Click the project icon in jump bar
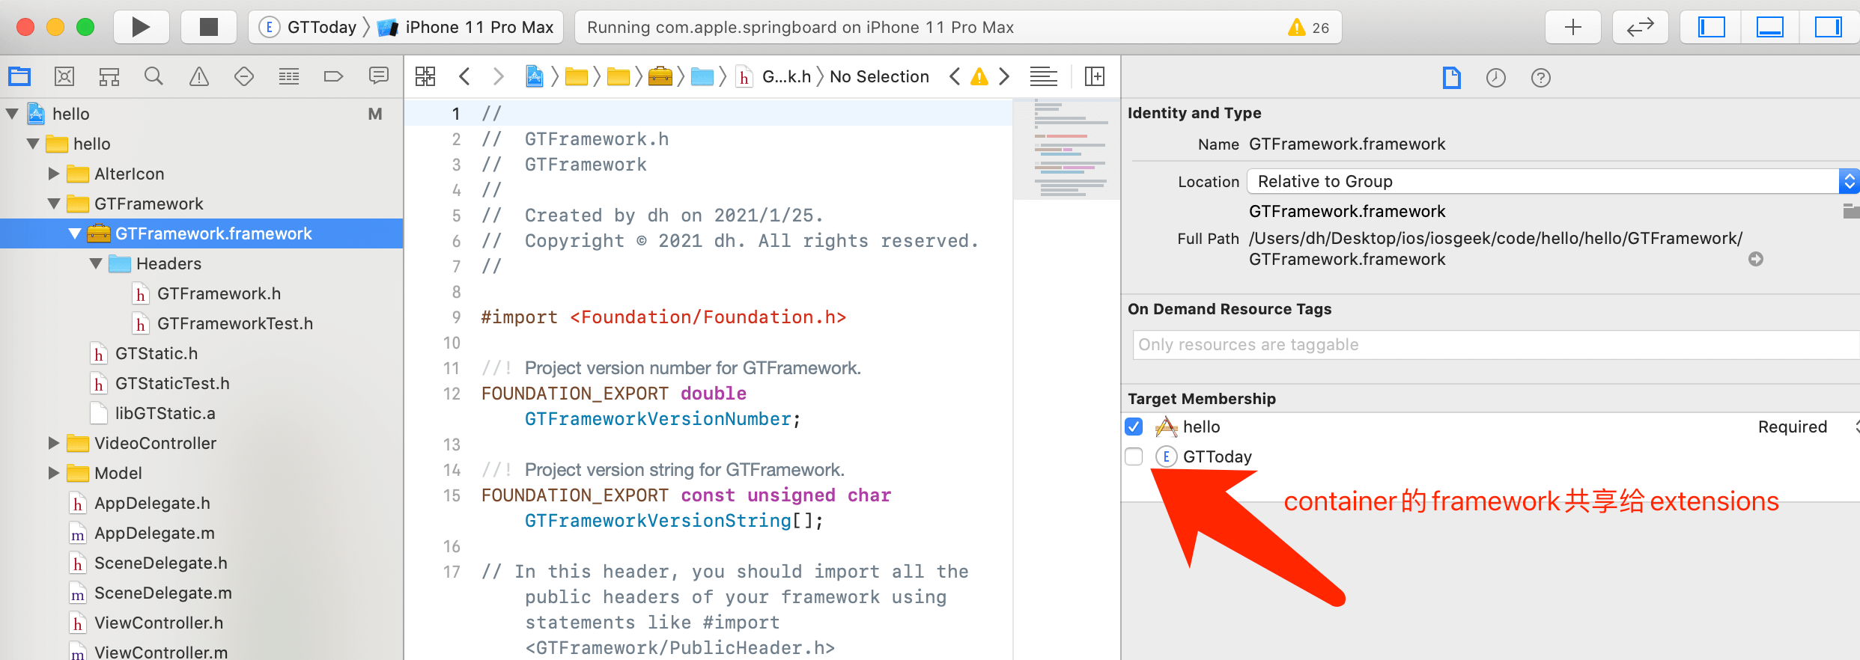Viewport: 1860px width, 660px height. pyautogui.click(x=534, y=76)
